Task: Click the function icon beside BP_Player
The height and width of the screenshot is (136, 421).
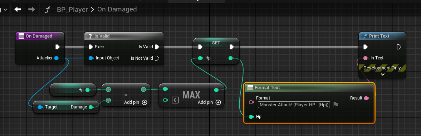Action: pyautogui.click(x=48, y=10)
